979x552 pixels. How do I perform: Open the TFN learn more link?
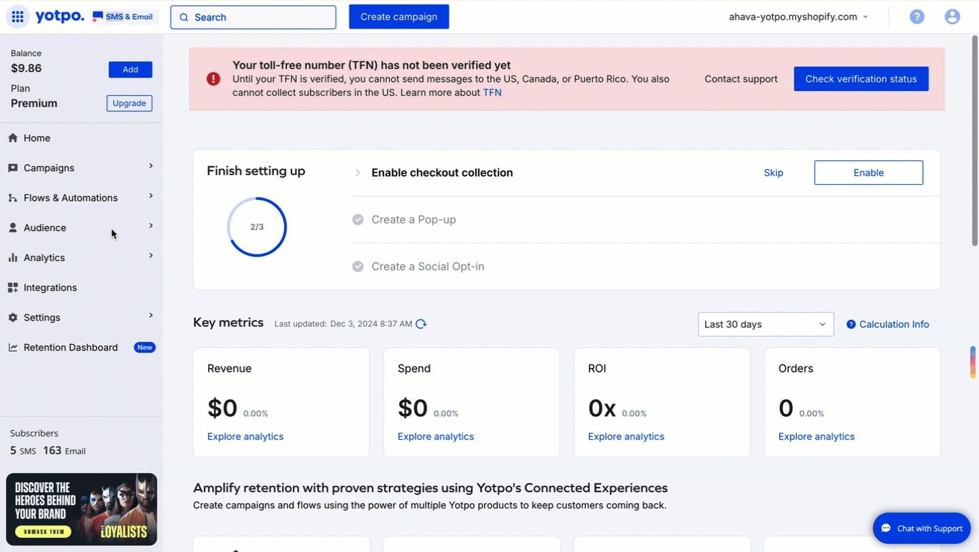point(492,92)
